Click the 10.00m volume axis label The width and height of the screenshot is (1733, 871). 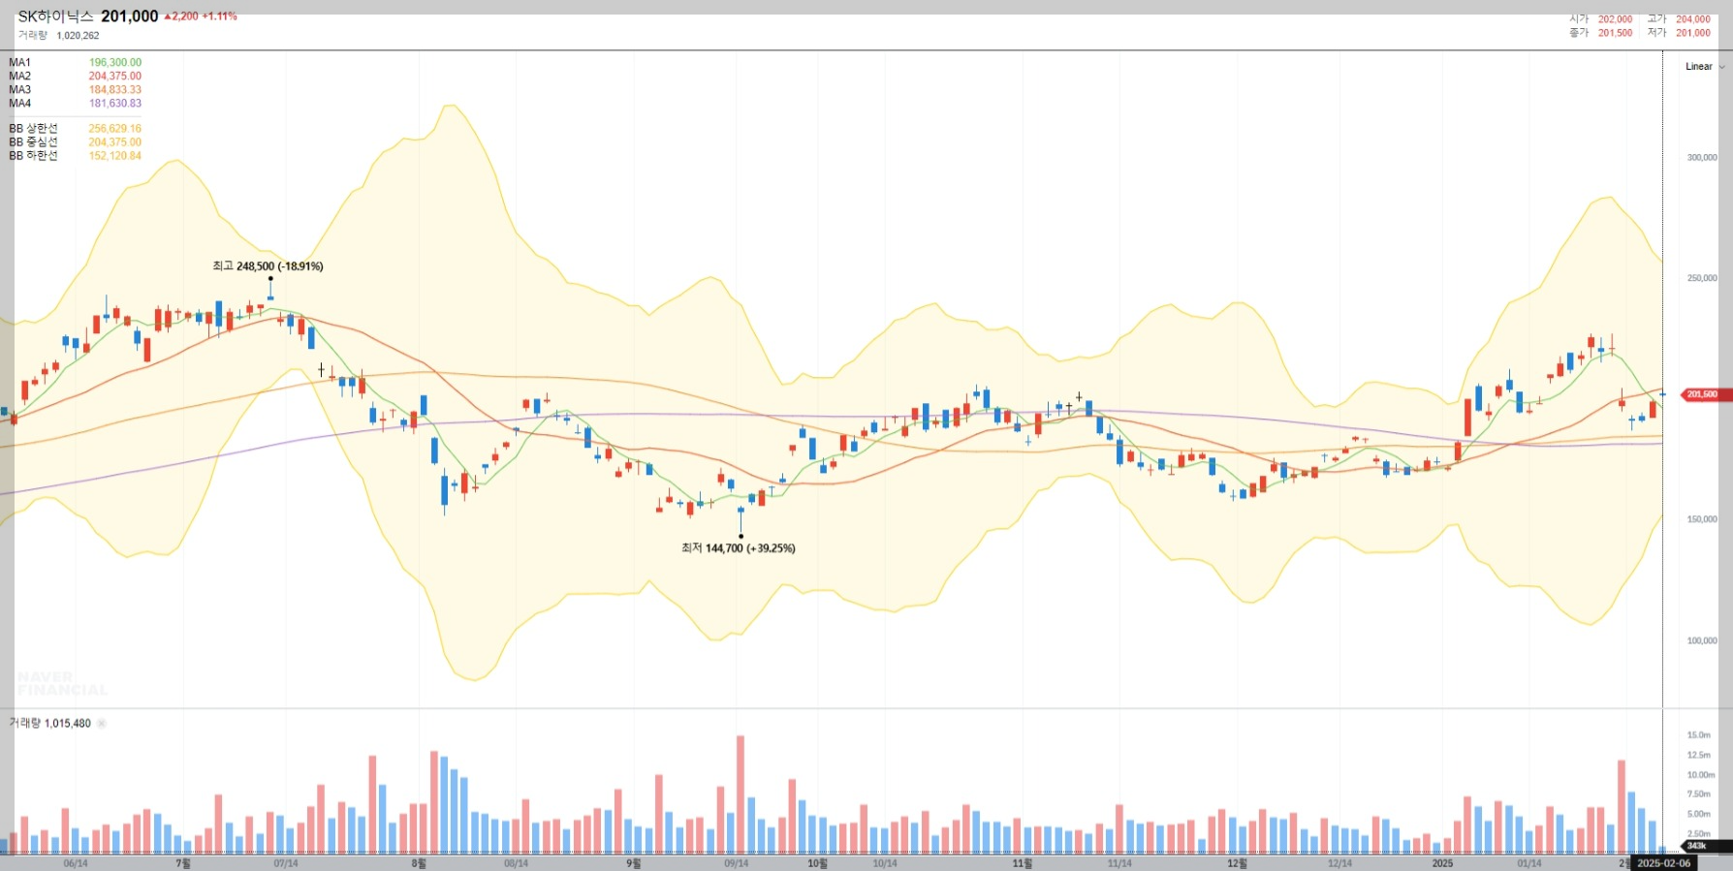1701,775
